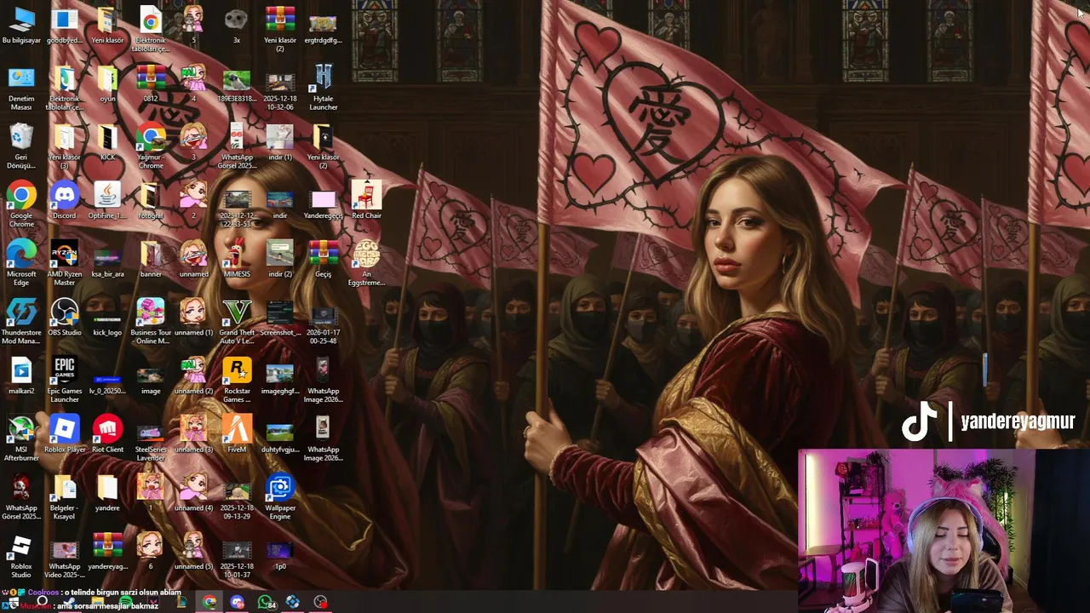Viewport: 1090px width, 613px height.
Task: Select the Geri Dönüşüm recycle bin icon
Action: [21, 146]
